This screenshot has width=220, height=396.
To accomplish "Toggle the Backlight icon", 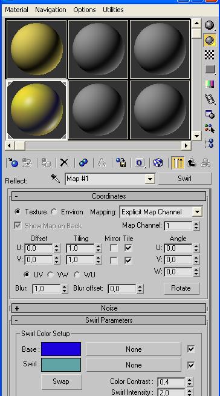I will [210, 41].
